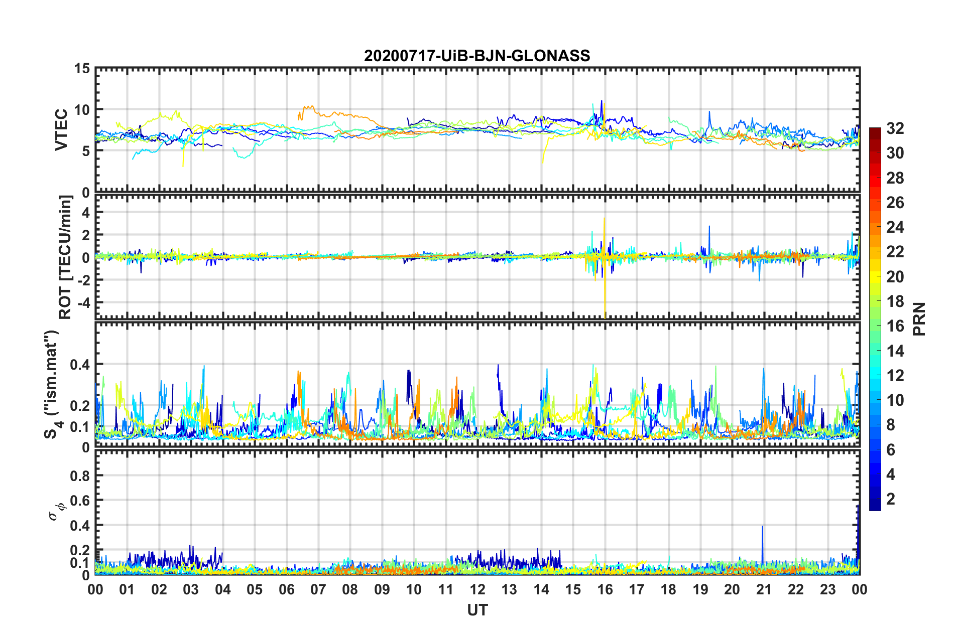Screen dimensions: 955x638
Task: Select colorbar tick label "24"
Action: 895,227
